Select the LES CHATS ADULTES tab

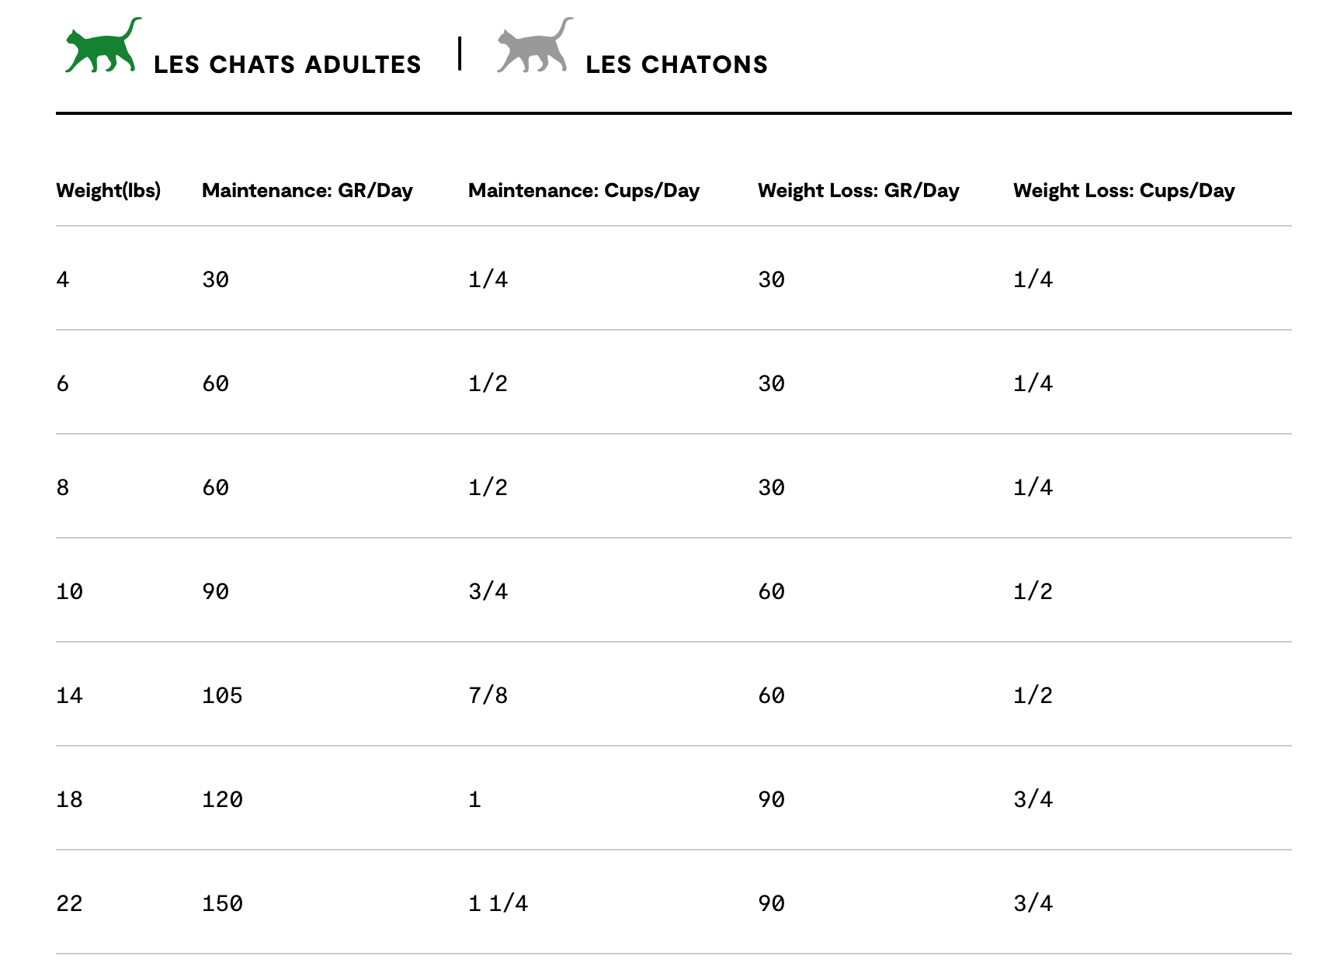click(x=287, y=64)
